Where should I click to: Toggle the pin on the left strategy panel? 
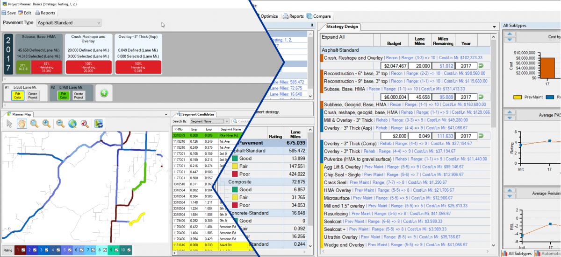(x=312, y=26)
